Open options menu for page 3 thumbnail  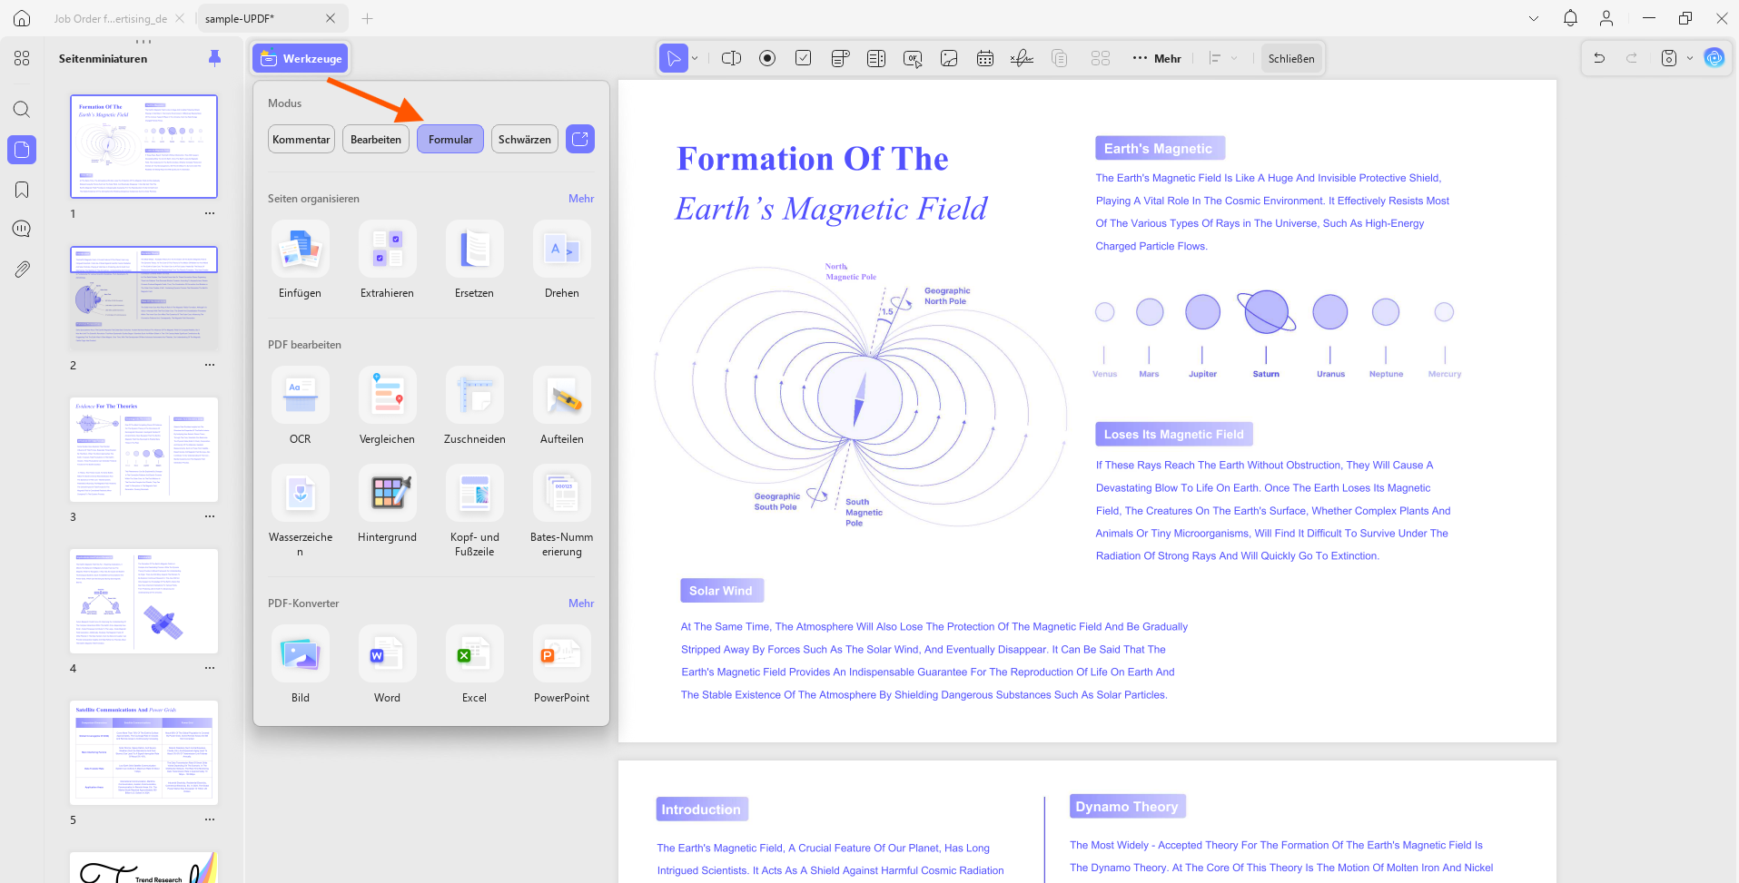(210, 517)
